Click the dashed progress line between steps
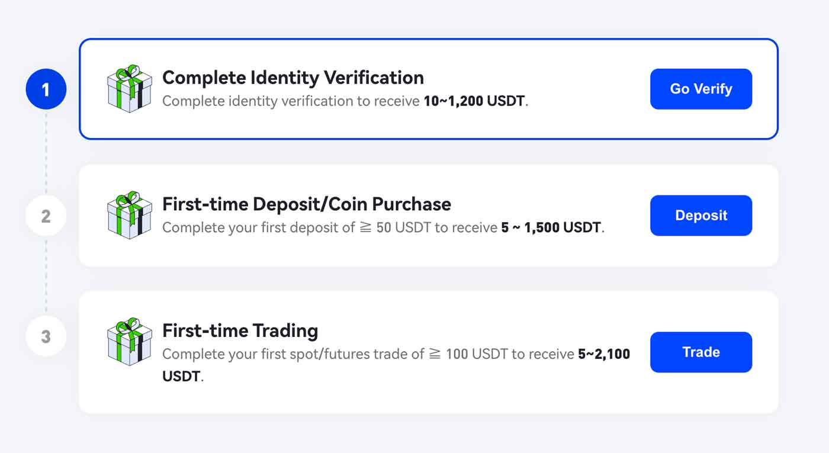 pos(47,154)
